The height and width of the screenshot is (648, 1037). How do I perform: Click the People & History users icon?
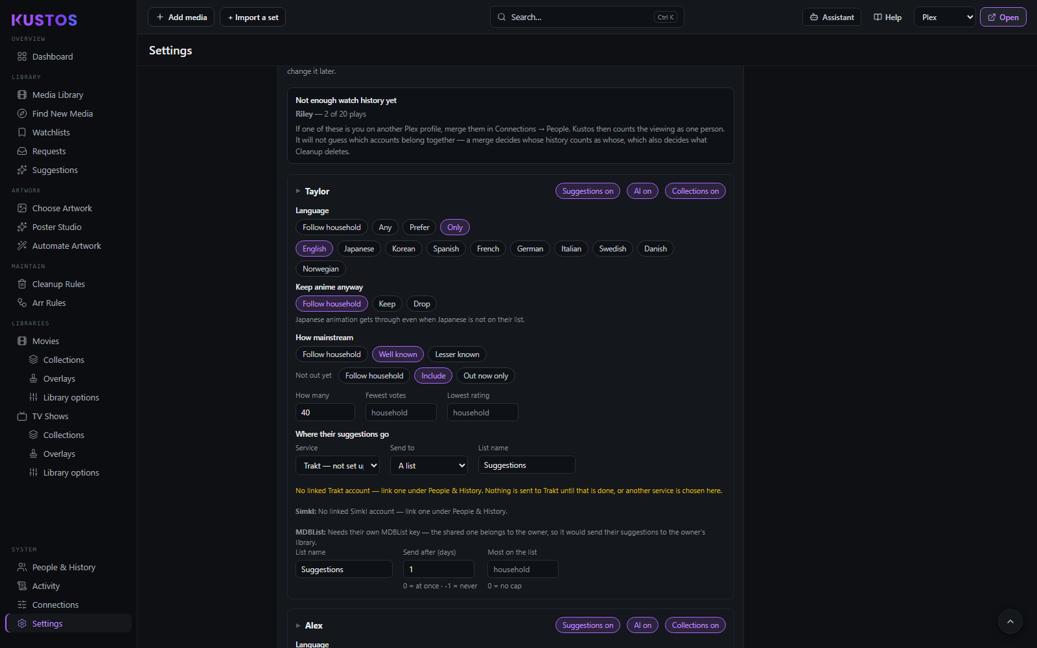point(22,567)
